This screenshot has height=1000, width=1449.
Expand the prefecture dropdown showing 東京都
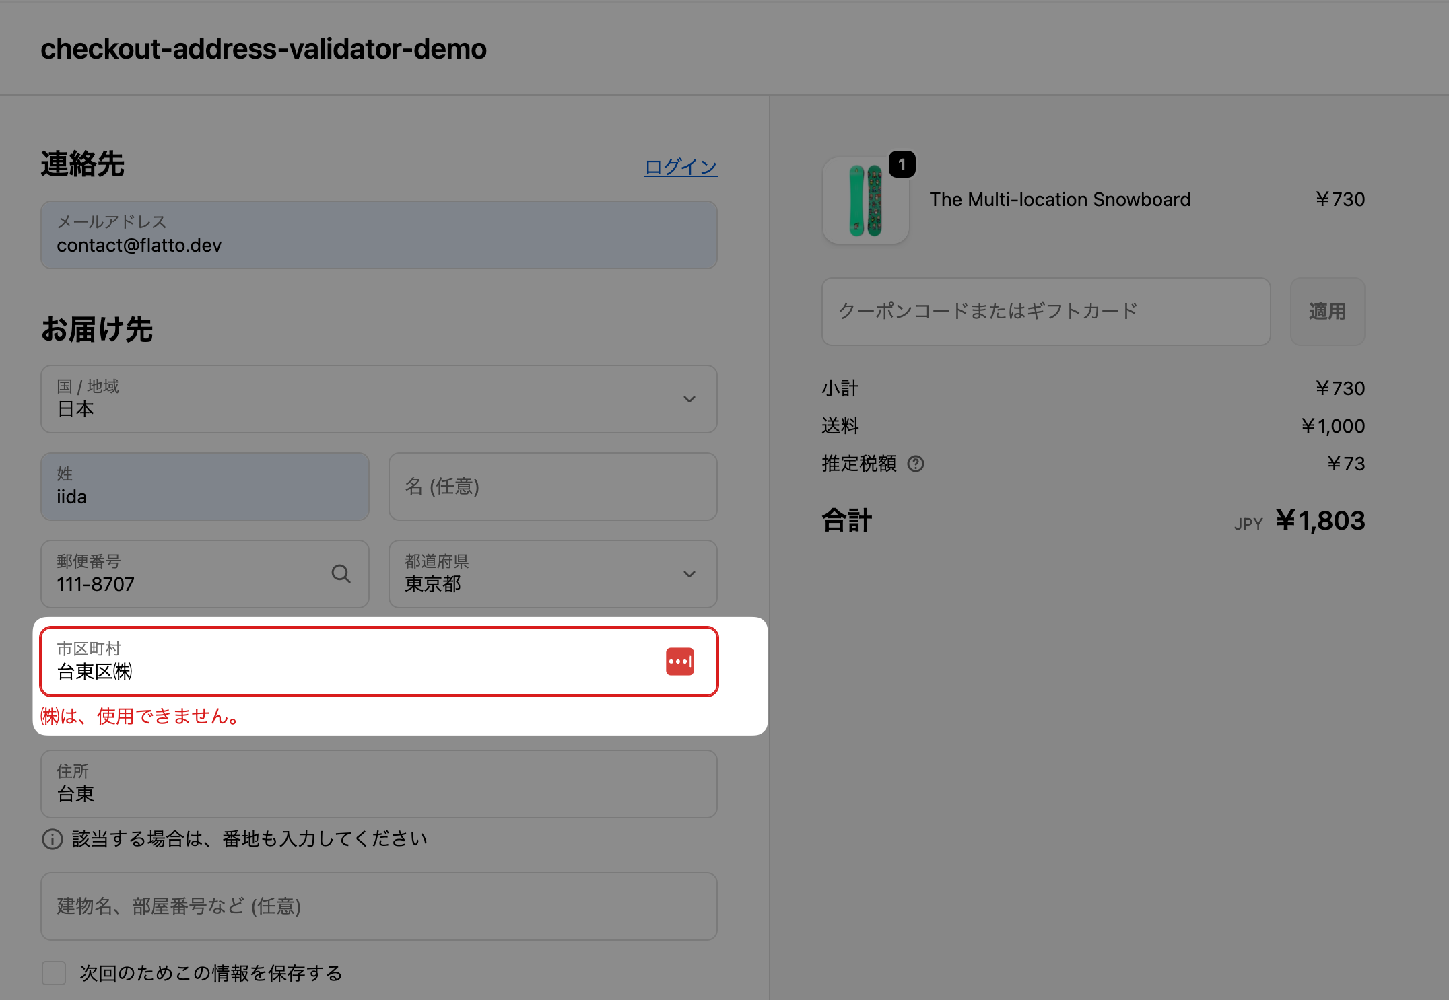coord(539,574)
